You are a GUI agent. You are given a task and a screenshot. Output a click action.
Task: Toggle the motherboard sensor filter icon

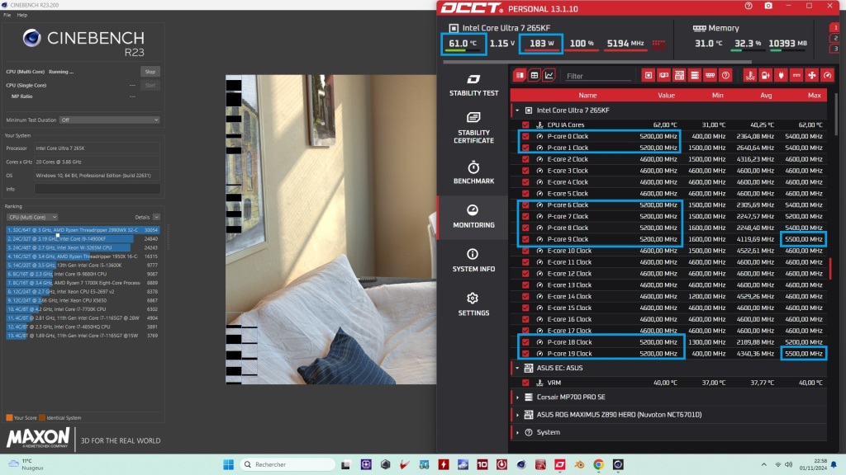679,75
